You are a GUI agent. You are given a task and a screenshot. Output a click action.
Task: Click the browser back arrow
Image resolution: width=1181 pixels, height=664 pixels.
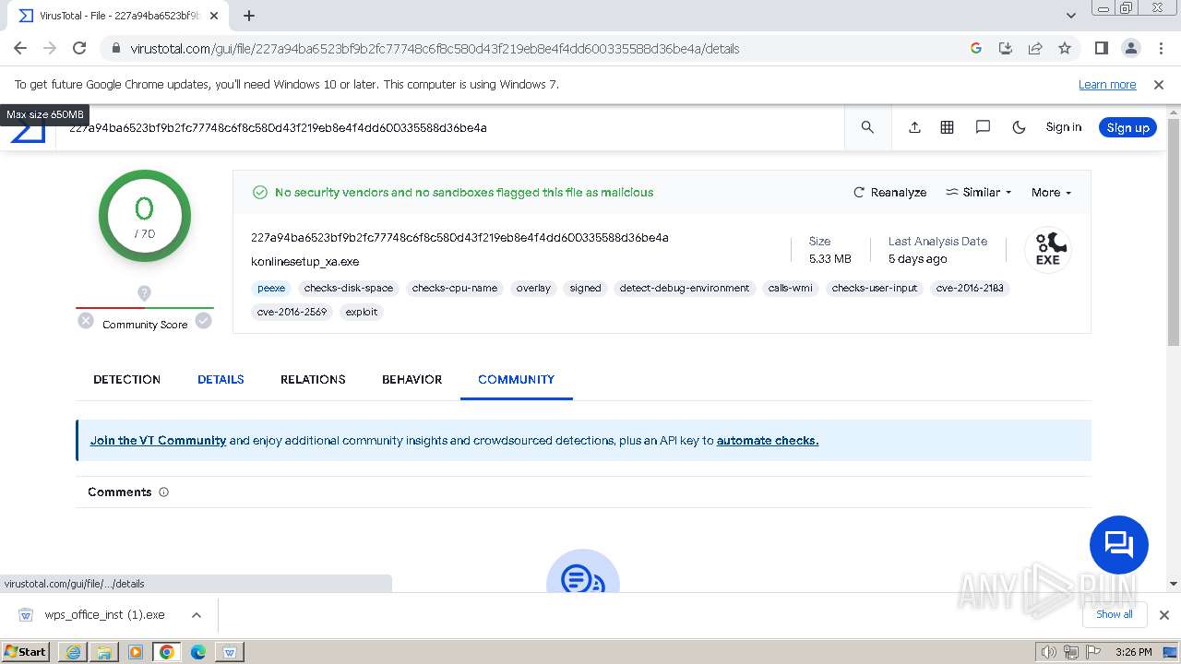(x=20, y=48)
